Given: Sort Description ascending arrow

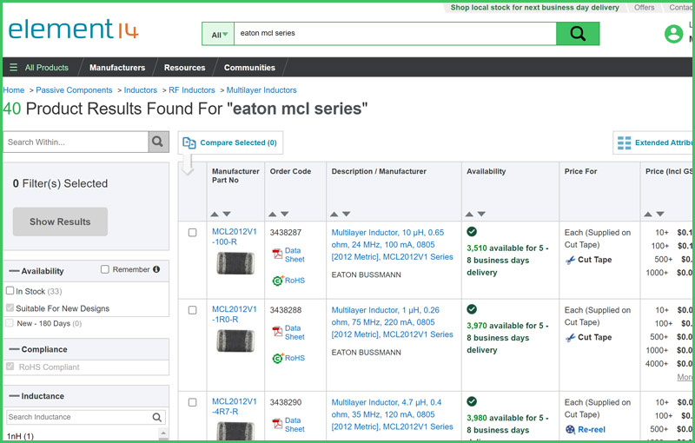Looking at the screenshot, I should 334,214.
